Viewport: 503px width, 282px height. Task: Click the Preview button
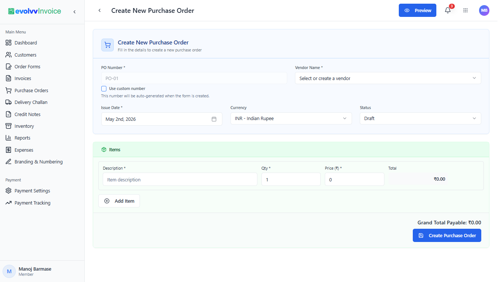[x=418, y=10]
